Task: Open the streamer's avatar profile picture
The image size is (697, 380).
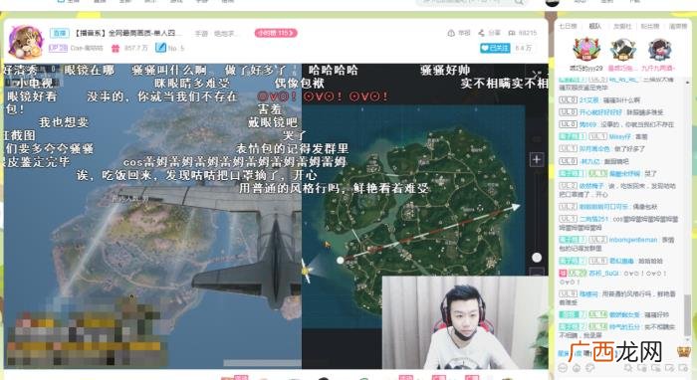Action: tap(26, 42)
